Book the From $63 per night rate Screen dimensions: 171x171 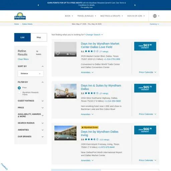[x=145, y=46]
